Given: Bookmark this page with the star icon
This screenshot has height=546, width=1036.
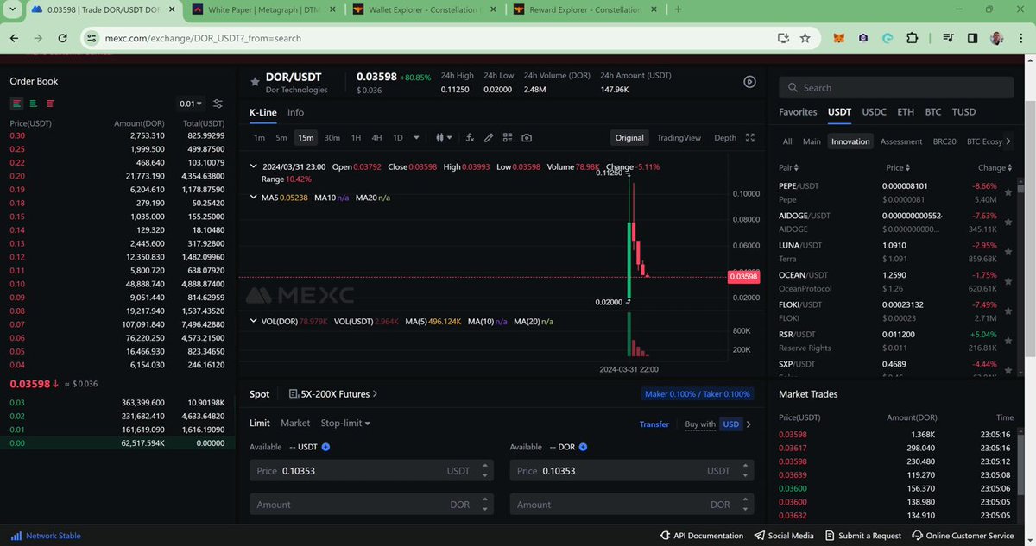Looking at the screenshot, I should 805,38.
